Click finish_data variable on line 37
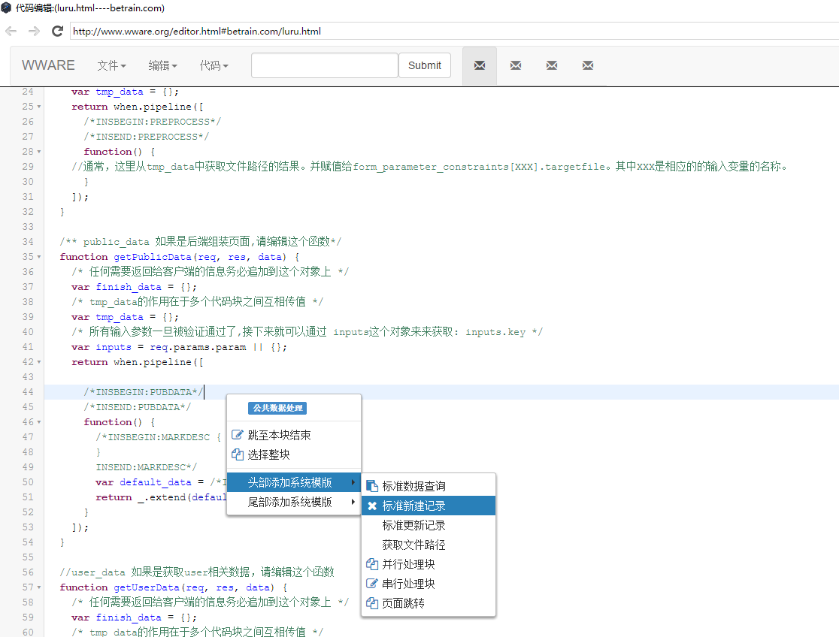 [x=129, y=287]
